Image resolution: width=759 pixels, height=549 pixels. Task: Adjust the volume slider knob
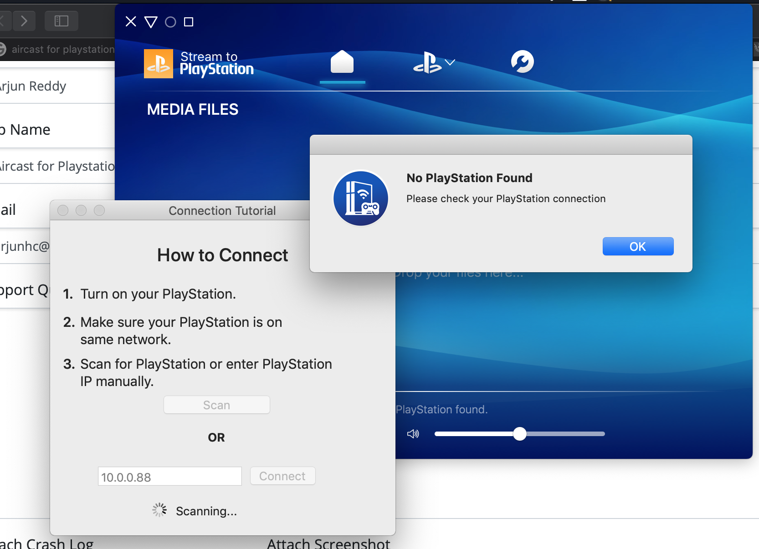520,434
